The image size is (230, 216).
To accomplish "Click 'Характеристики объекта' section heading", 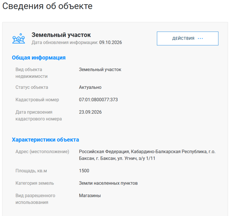I will [x=45, y=140].
